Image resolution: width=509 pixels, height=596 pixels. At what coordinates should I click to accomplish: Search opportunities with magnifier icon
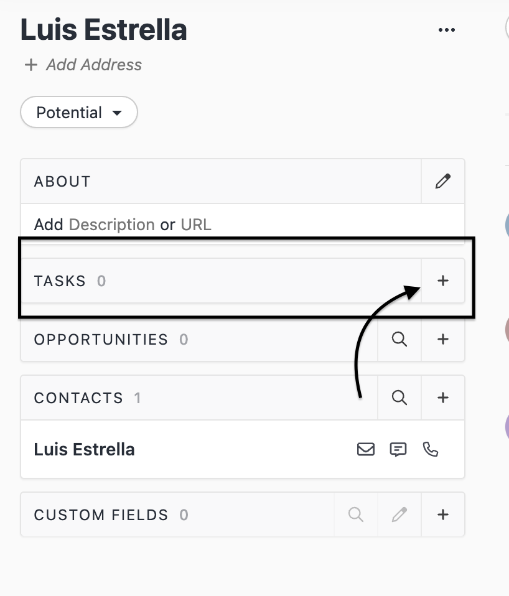click(399, 339)
